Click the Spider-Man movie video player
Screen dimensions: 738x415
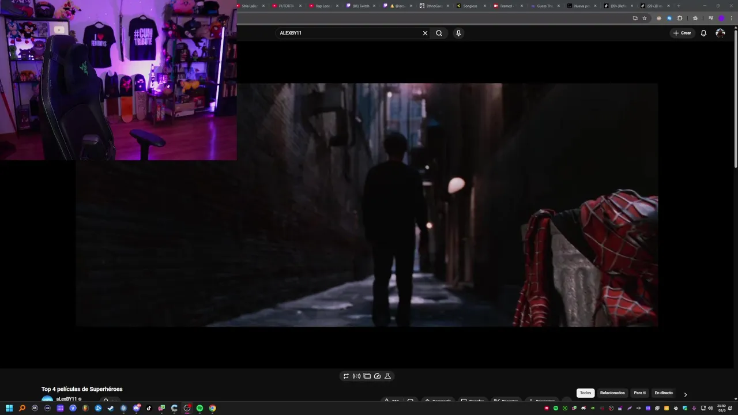[x=367, y=205]
